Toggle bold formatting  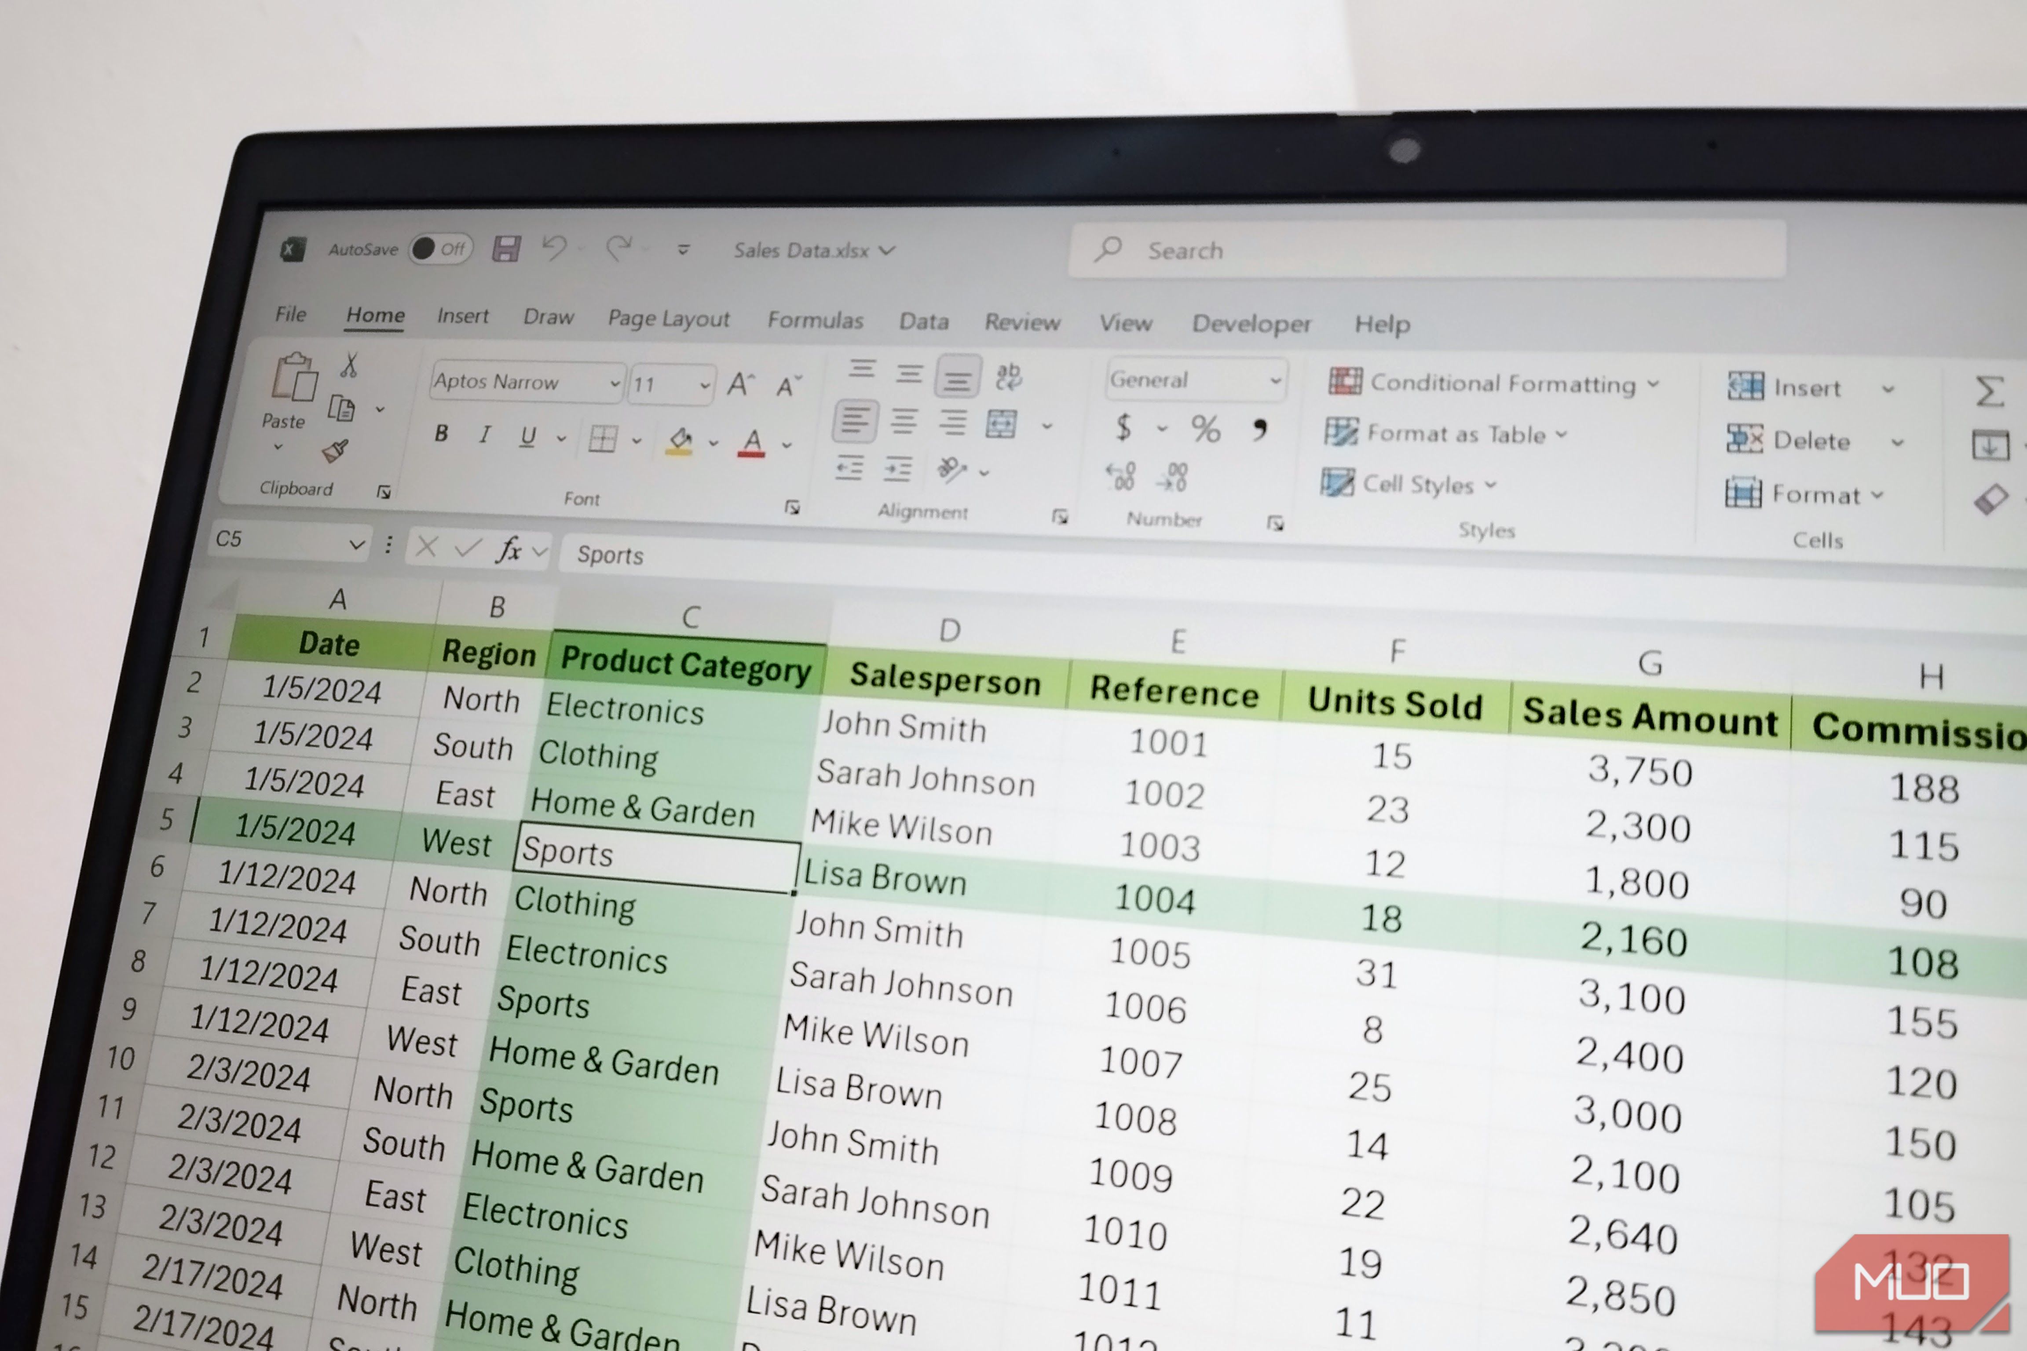point(442,433)
